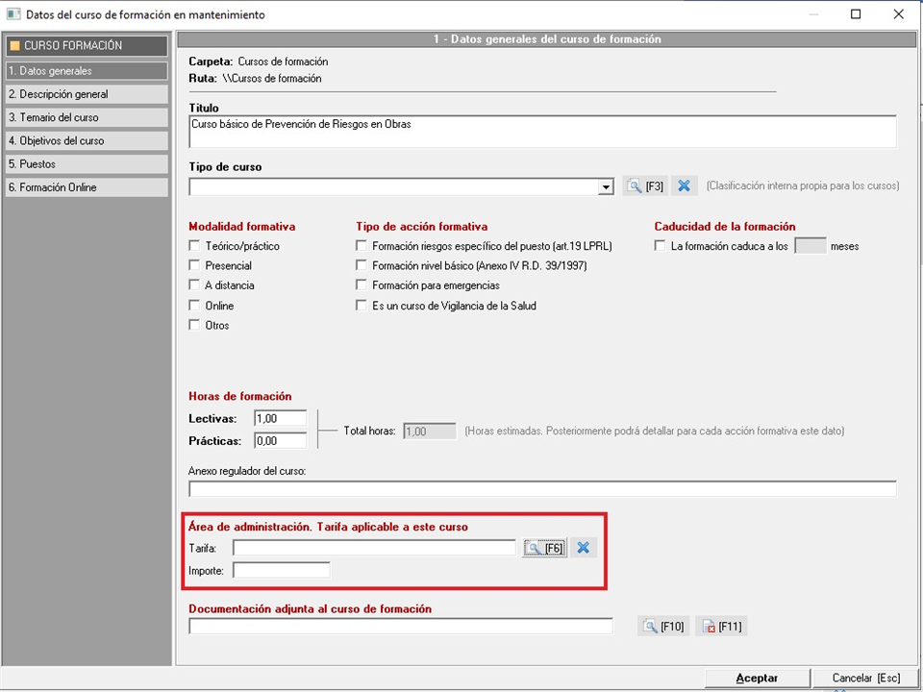Click the Tipo de curso search [F3] icon
This screenshot has height=692, width=923.
(x=645, y=186)
